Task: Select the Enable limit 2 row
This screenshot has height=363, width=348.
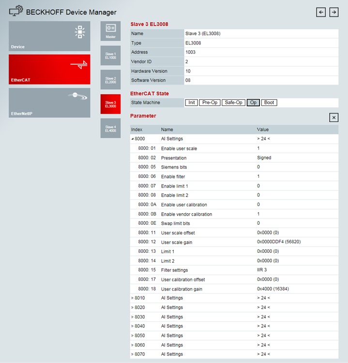Action: [234, 195]
